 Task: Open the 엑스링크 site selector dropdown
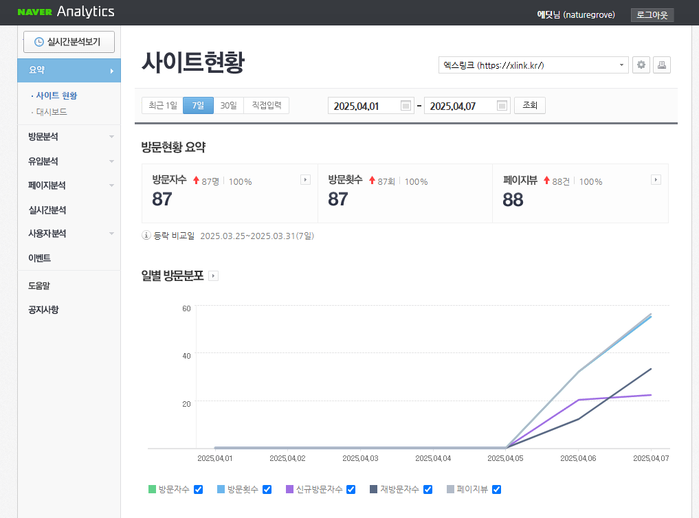pyautogui.click(x=533, y=65)
